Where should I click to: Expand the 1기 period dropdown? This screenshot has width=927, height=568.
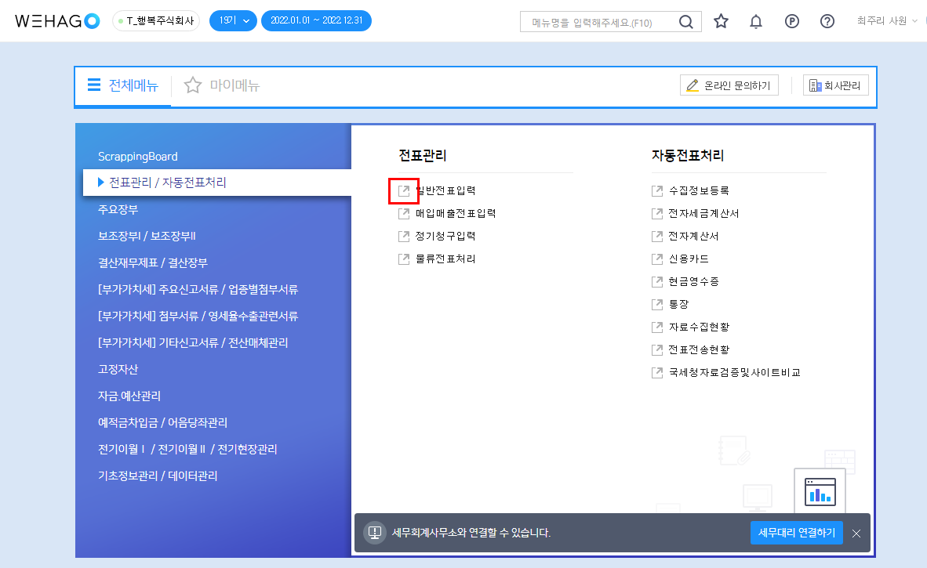(x=233, y=21)
